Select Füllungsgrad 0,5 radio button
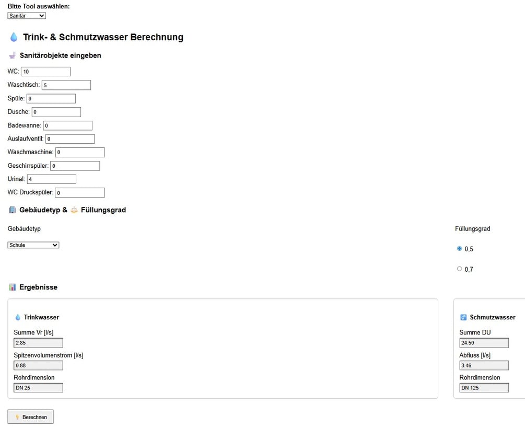The image size is (525, 428). pos(460,249)
